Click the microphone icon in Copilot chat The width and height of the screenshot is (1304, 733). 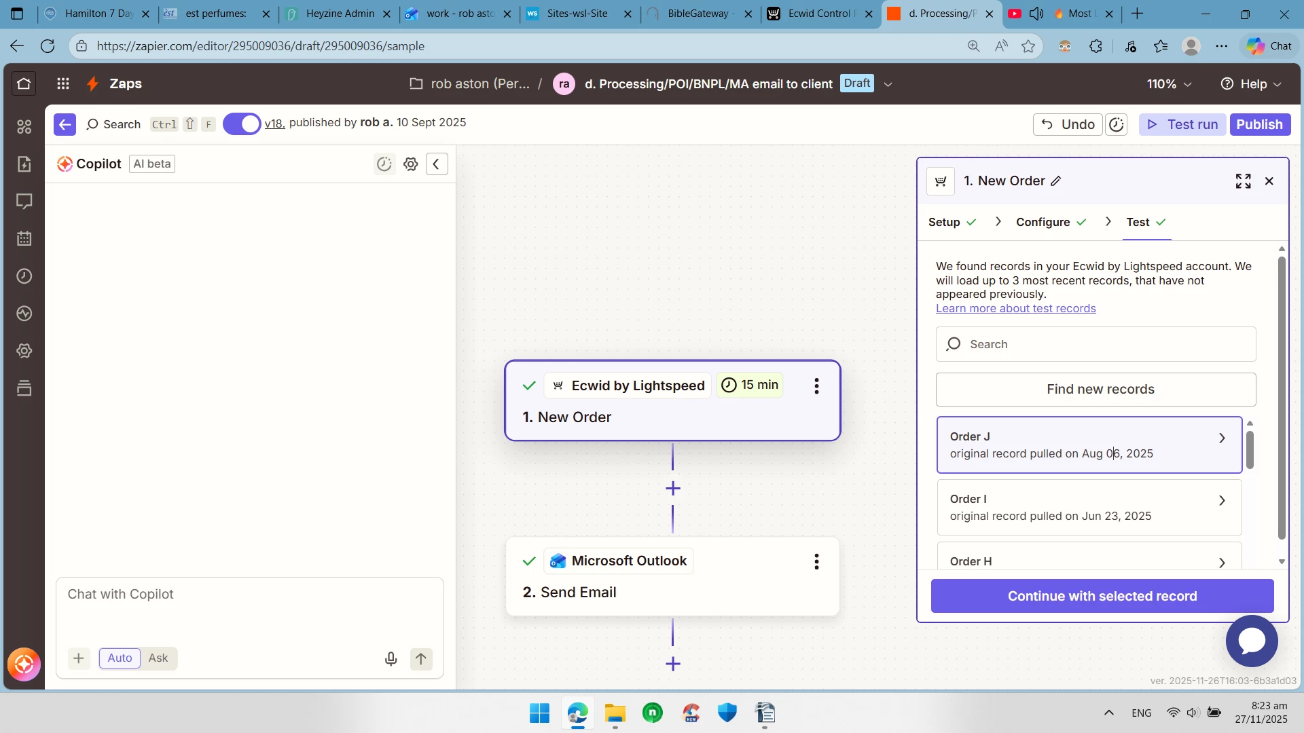[391, 658]
